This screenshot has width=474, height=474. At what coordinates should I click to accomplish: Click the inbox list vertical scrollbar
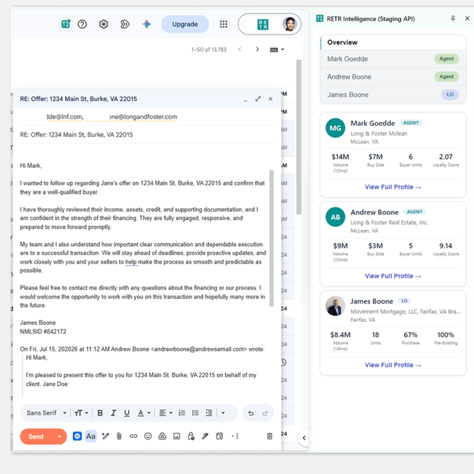(x=299, y=137)
